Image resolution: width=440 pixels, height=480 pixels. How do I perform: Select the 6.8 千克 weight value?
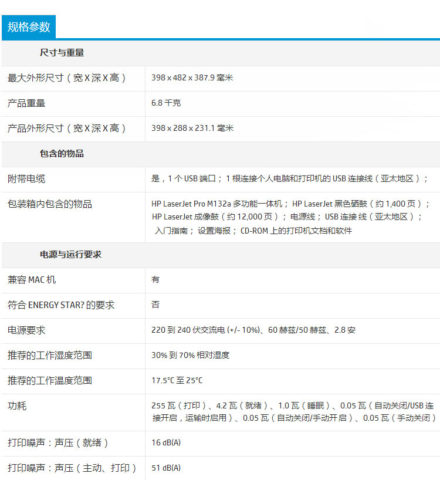(x=166, y=103)
